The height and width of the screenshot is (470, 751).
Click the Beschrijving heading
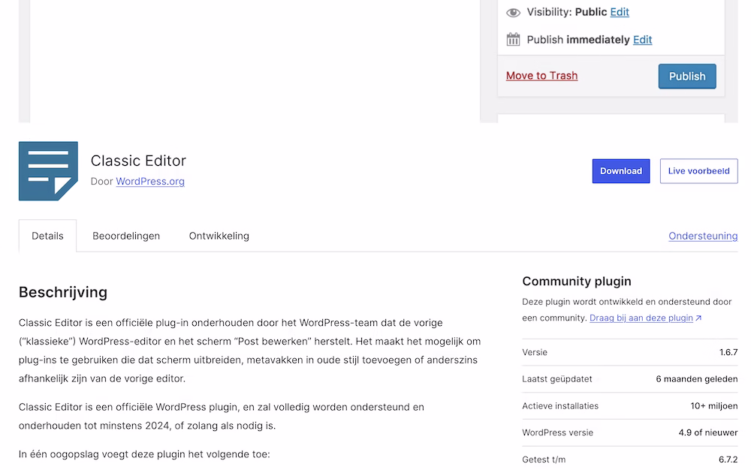63,292
